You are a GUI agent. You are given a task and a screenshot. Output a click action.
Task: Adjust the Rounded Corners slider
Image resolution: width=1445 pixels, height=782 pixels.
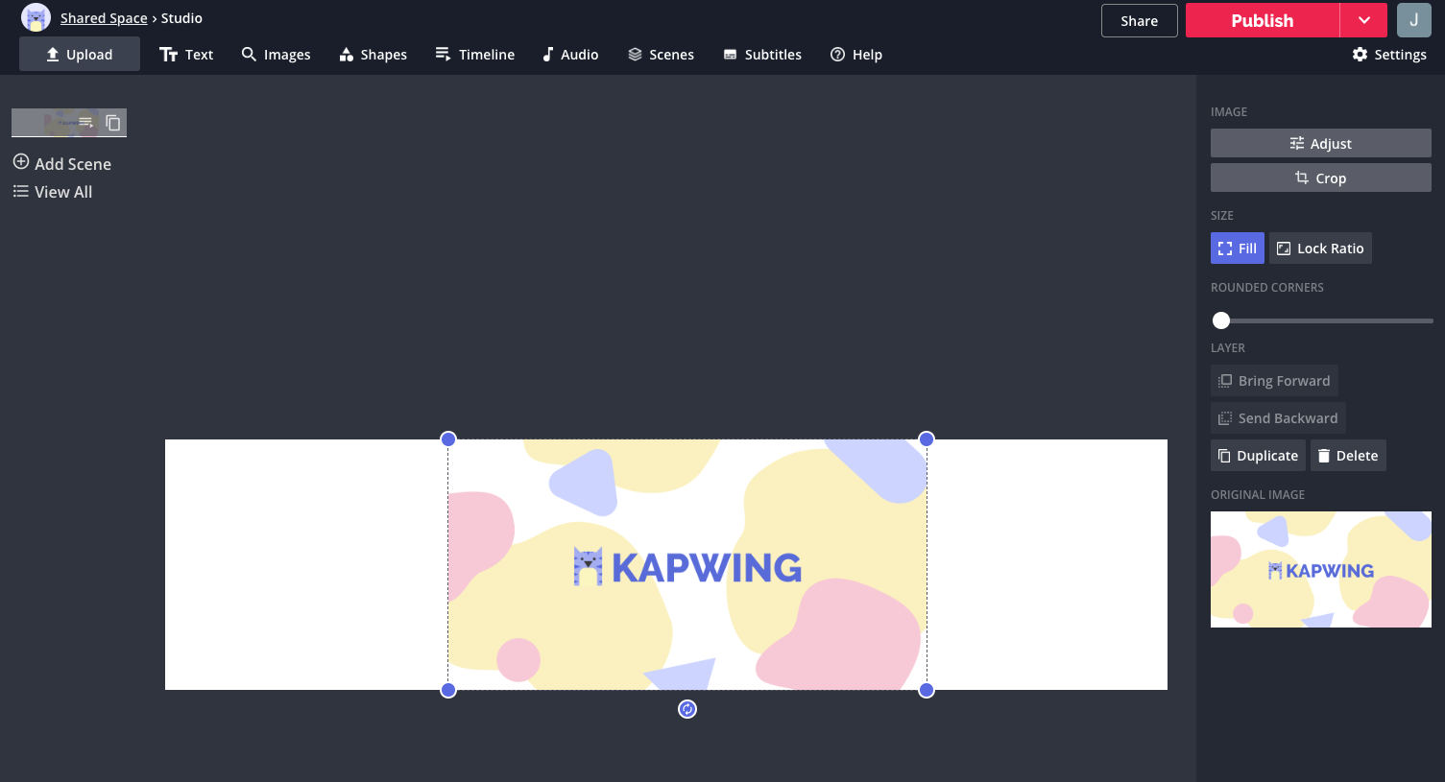[x=1221, y=320]
